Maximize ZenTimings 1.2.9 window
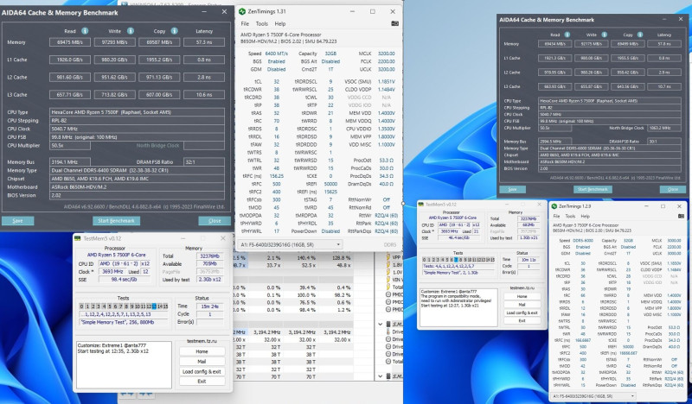692x404 pixels. click(x=663, y=206)
